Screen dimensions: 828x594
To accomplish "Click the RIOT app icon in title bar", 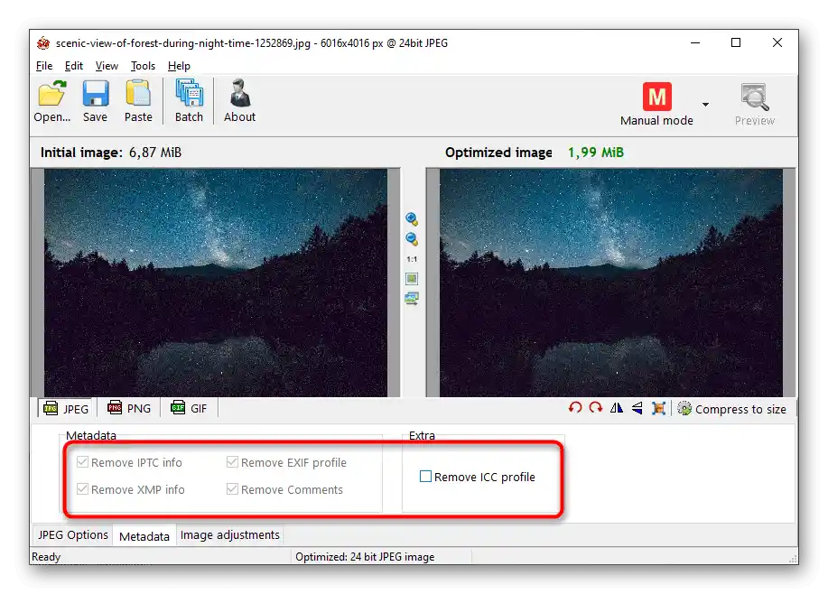I will [x=43, y=42].
